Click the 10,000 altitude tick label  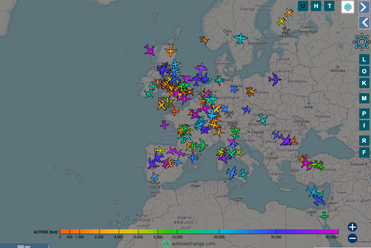(177, 237)
